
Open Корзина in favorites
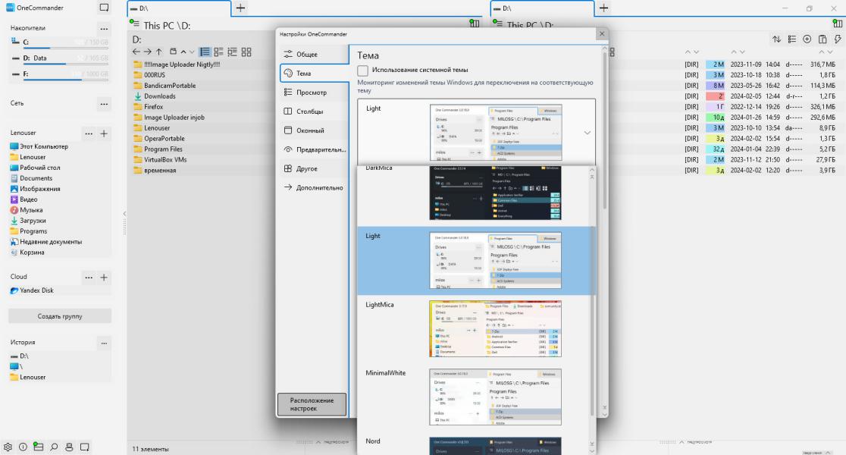pyautogui.click(x=27, y=252)
